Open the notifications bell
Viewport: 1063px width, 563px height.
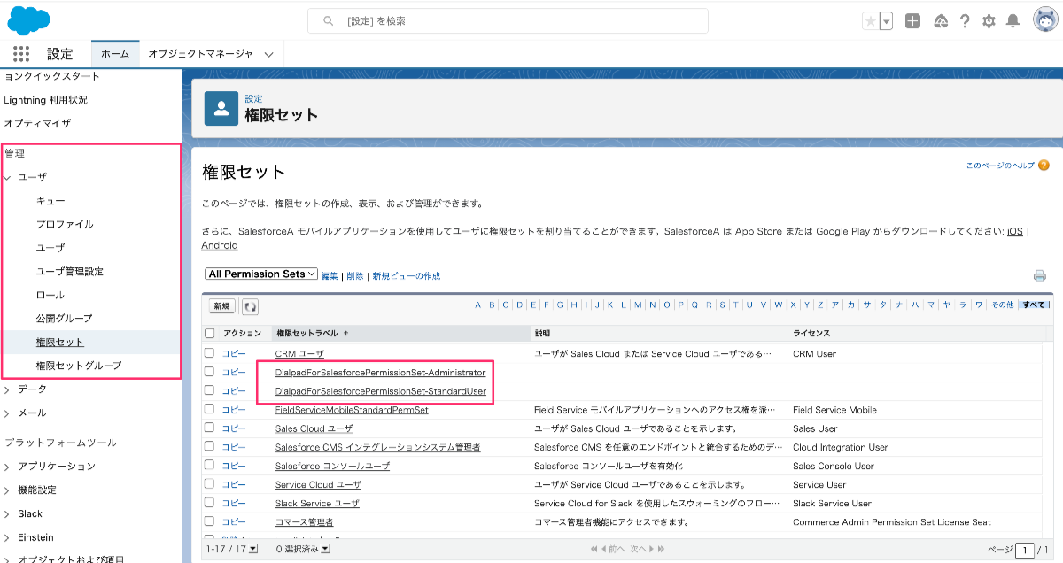(x=1013, y=21)
